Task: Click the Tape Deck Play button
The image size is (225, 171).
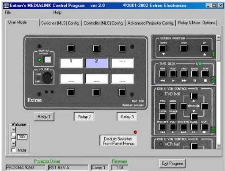Action: (x=173, y=74)
